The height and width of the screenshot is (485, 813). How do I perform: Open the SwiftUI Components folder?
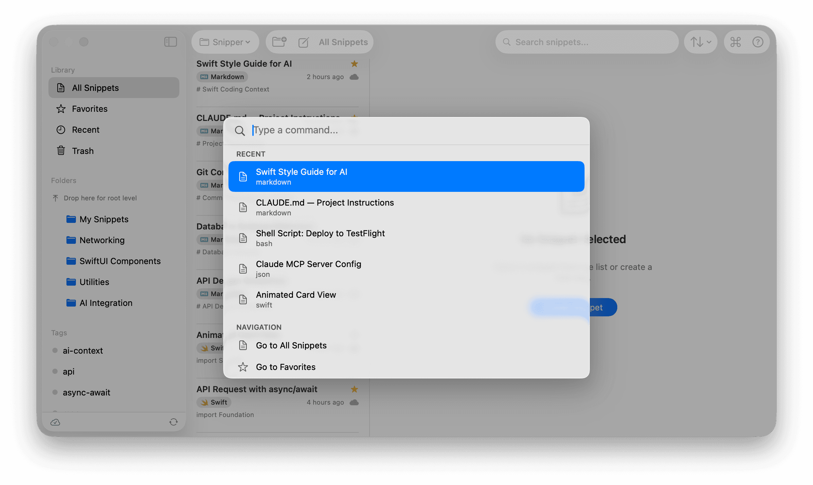(x=120, y=261)
